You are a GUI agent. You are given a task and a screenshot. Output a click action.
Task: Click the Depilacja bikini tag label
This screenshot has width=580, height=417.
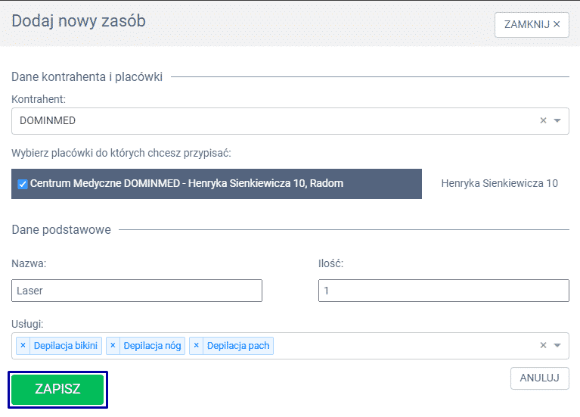[65, 346]
